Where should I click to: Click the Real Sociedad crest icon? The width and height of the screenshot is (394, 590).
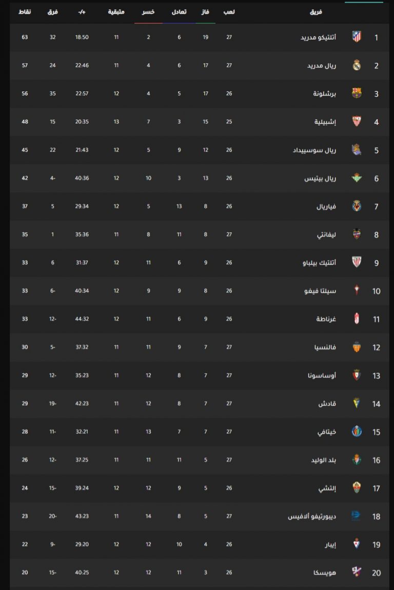357,150
